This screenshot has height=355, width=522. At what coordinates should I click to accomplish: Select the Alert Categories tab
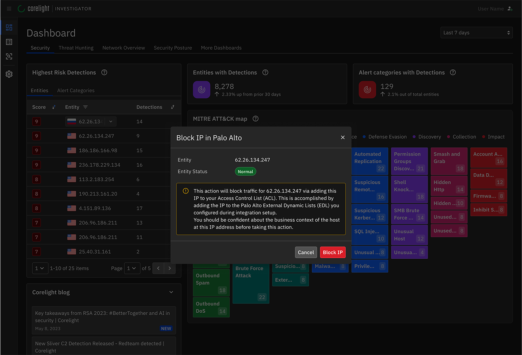(75, 91)
